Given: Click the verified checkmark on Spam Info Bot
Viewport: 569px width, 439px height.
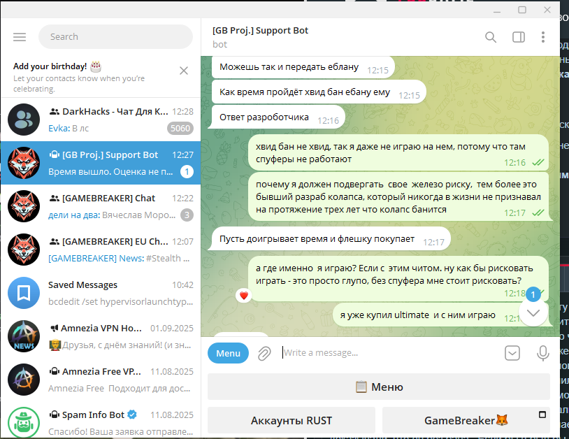Looking at the screenshot, I should [132, 415].
